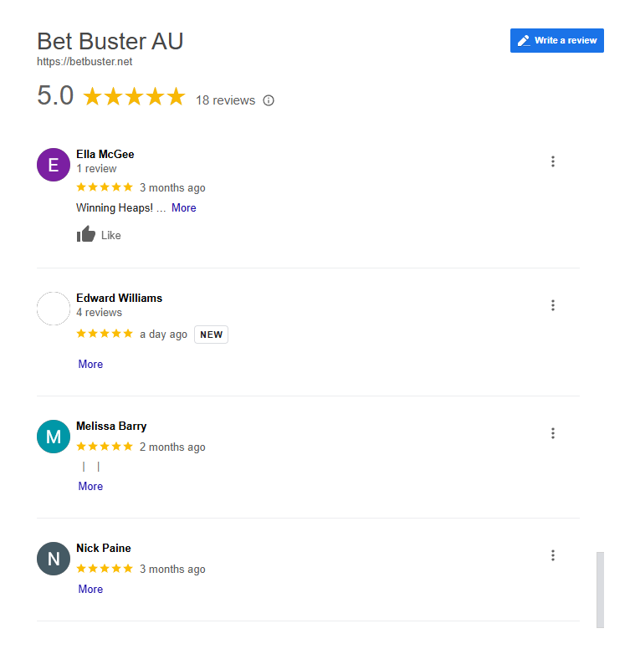Screen dimensions: 635x649
Task: Click Nick Paine's dark N avatar
Action: pos(54,559)
